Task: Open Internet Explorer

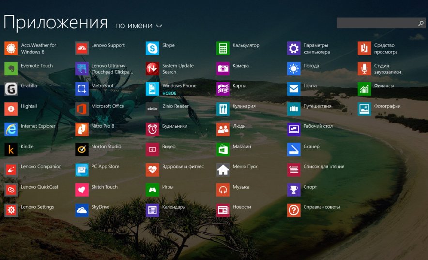Action: (11, 129)
